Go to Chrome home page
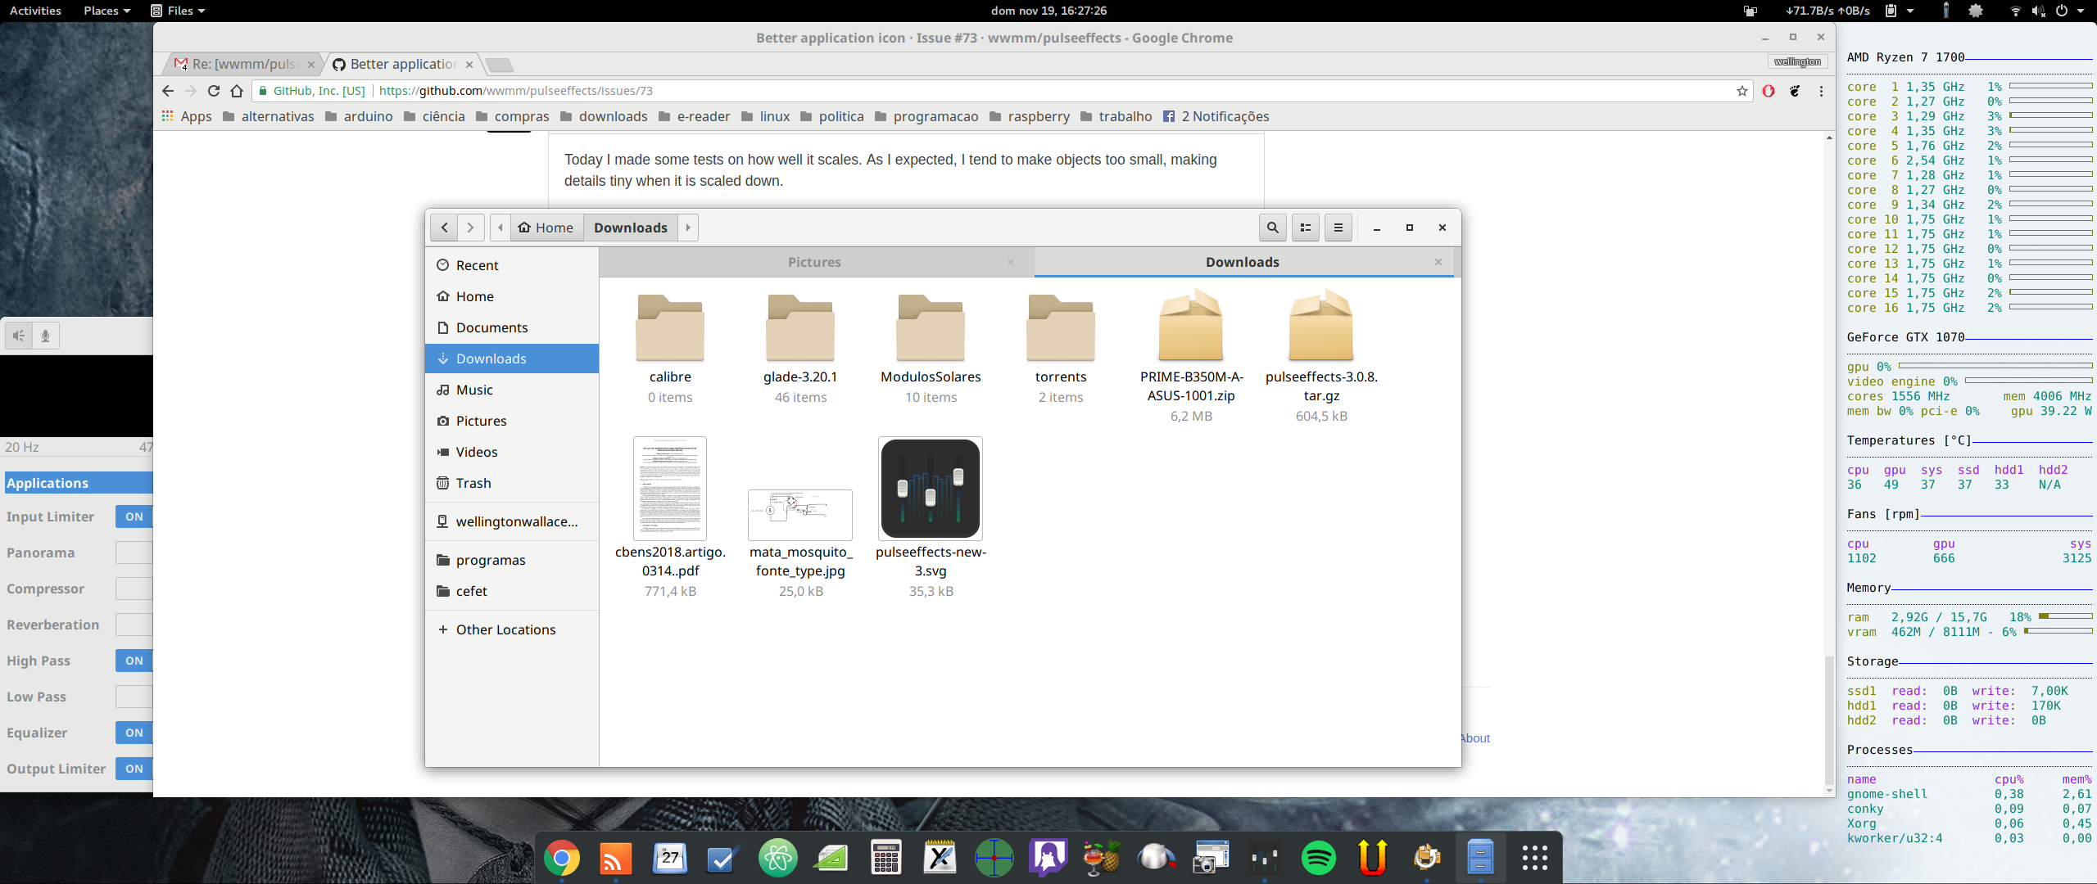Image resolution: width=2097 pixels, height=884 pixels. (x=238, y=91)
